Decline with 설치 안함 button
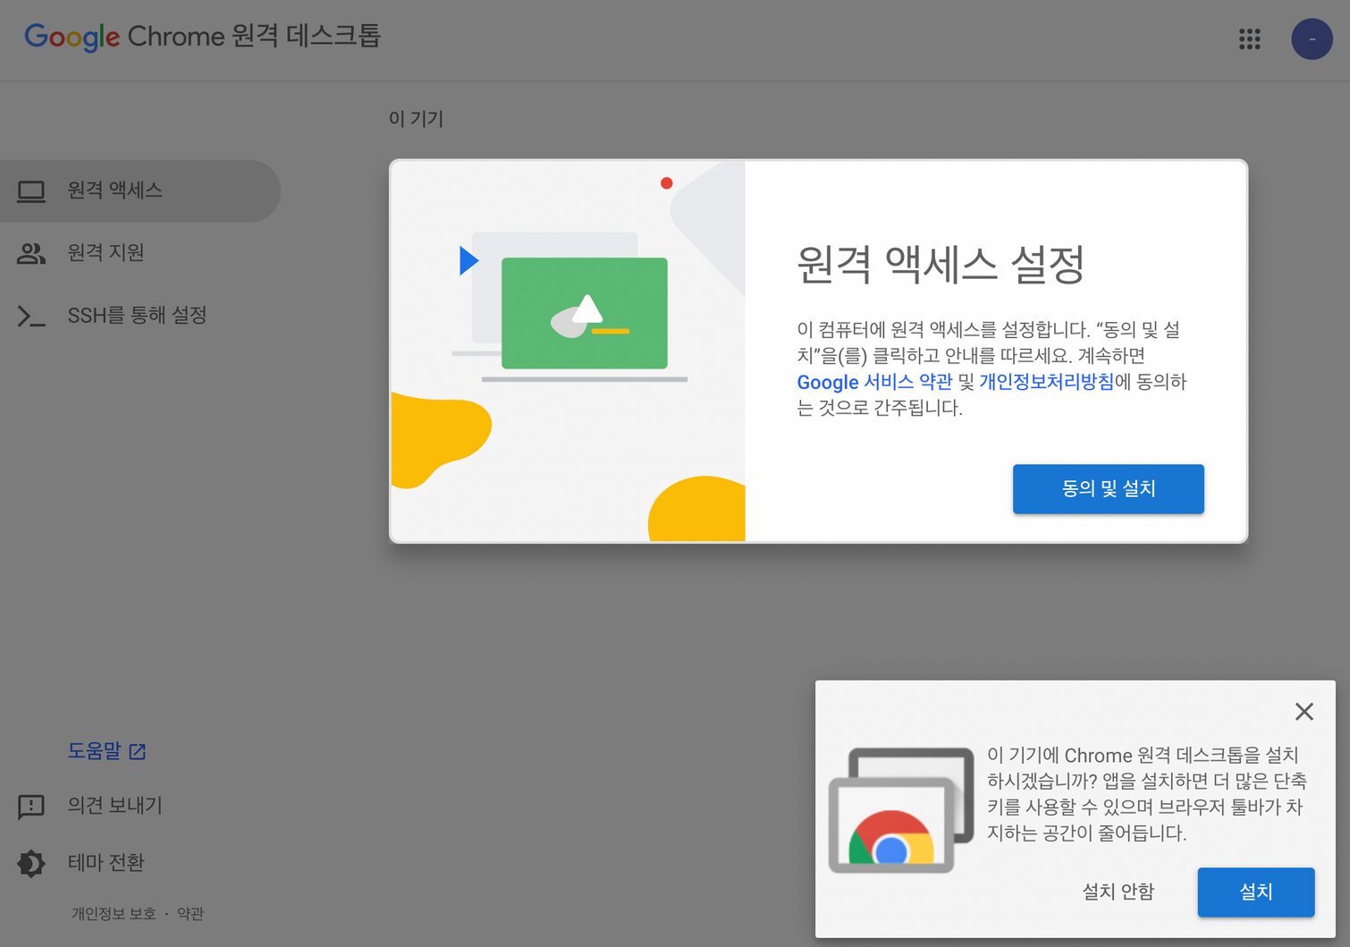1350x947 pixels. pyautogui.click(x=1118, y=892)
